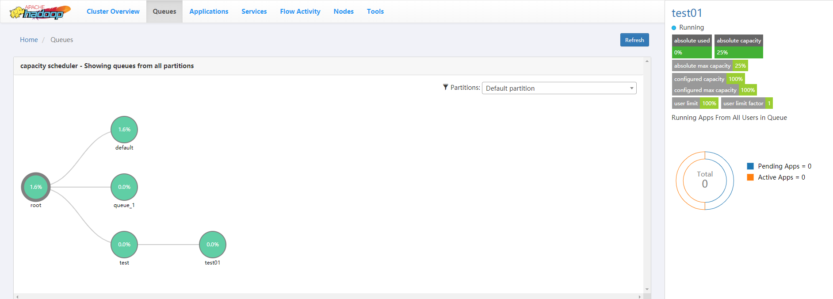Open the Cluster Overview tab
Viewport: 833px width, 299px height.
click(113, 11)
